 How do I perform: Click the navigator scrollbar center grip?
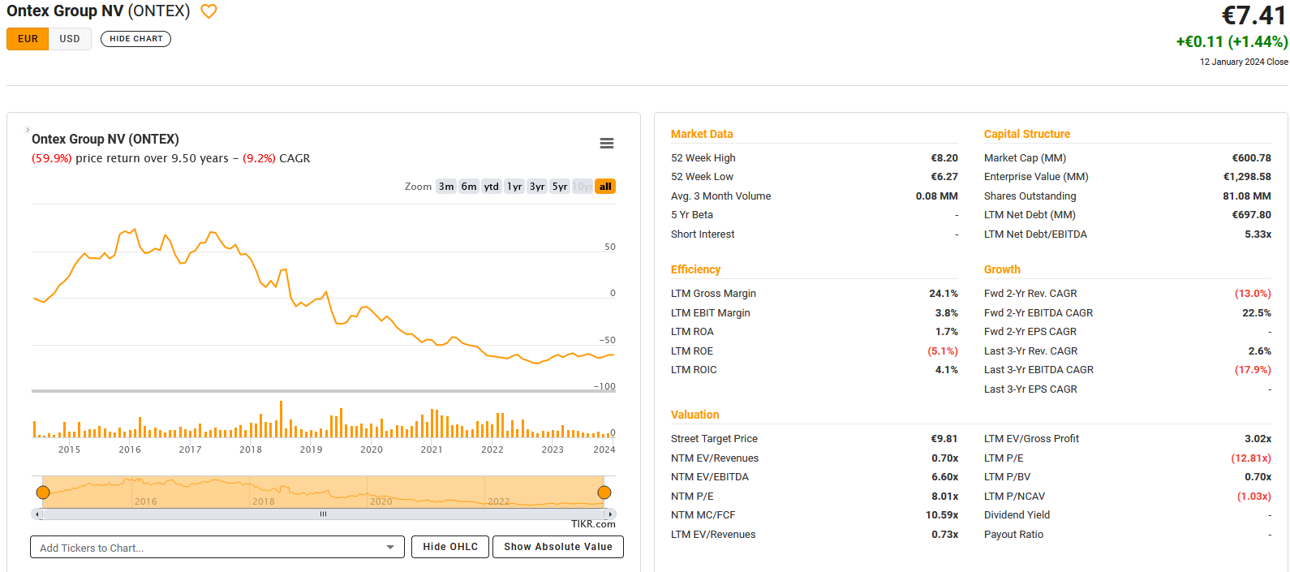tap(323, 514)
